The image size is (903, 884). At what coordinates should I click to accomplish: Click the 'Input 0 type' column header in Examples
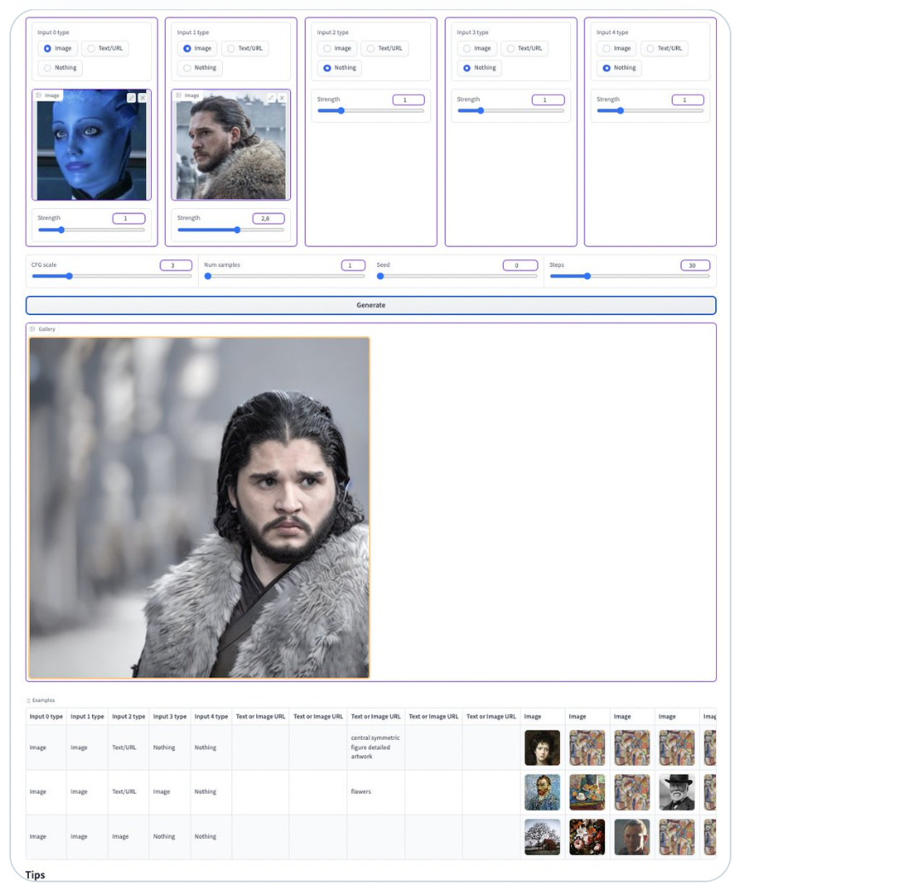pos(46,717)
